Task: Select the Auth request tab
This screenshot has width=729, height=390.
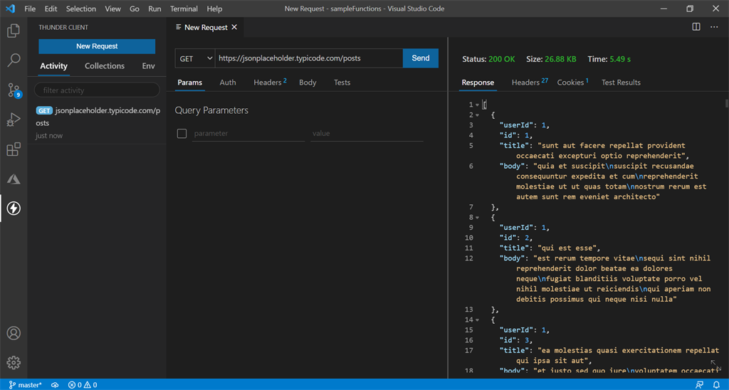Action: 228,83
